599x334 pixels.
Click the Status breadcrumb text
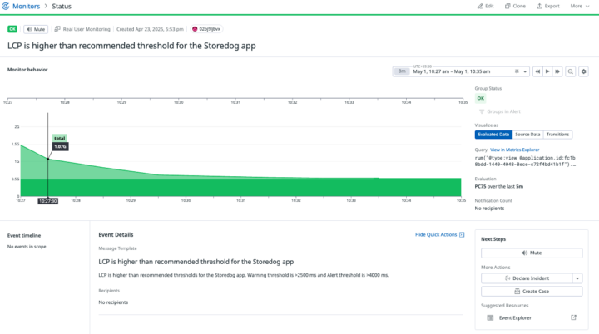coord(62,6)
